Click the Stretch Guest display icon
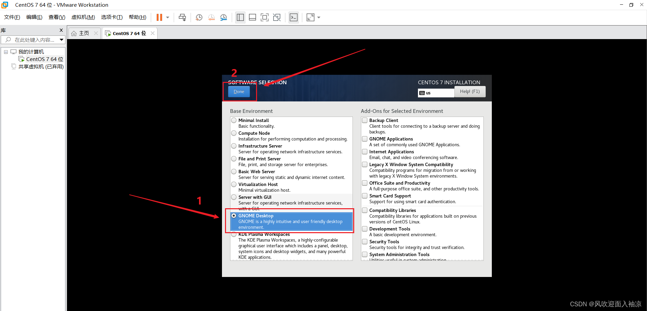 click(310, 18)
